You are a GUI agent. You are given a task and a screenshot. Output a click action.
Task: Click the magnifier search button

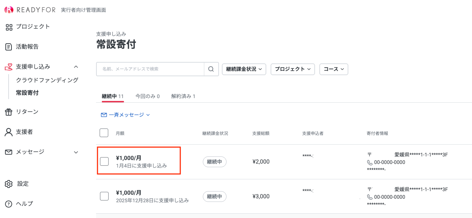click(211, 69)
